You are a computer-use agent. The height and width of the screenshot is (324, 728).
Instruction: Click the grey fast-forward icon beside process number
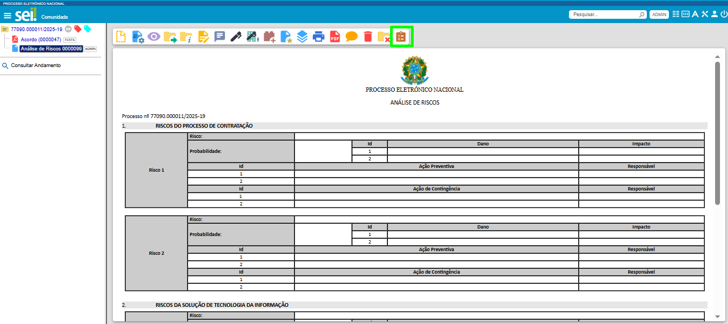click(x=68, y=29)
